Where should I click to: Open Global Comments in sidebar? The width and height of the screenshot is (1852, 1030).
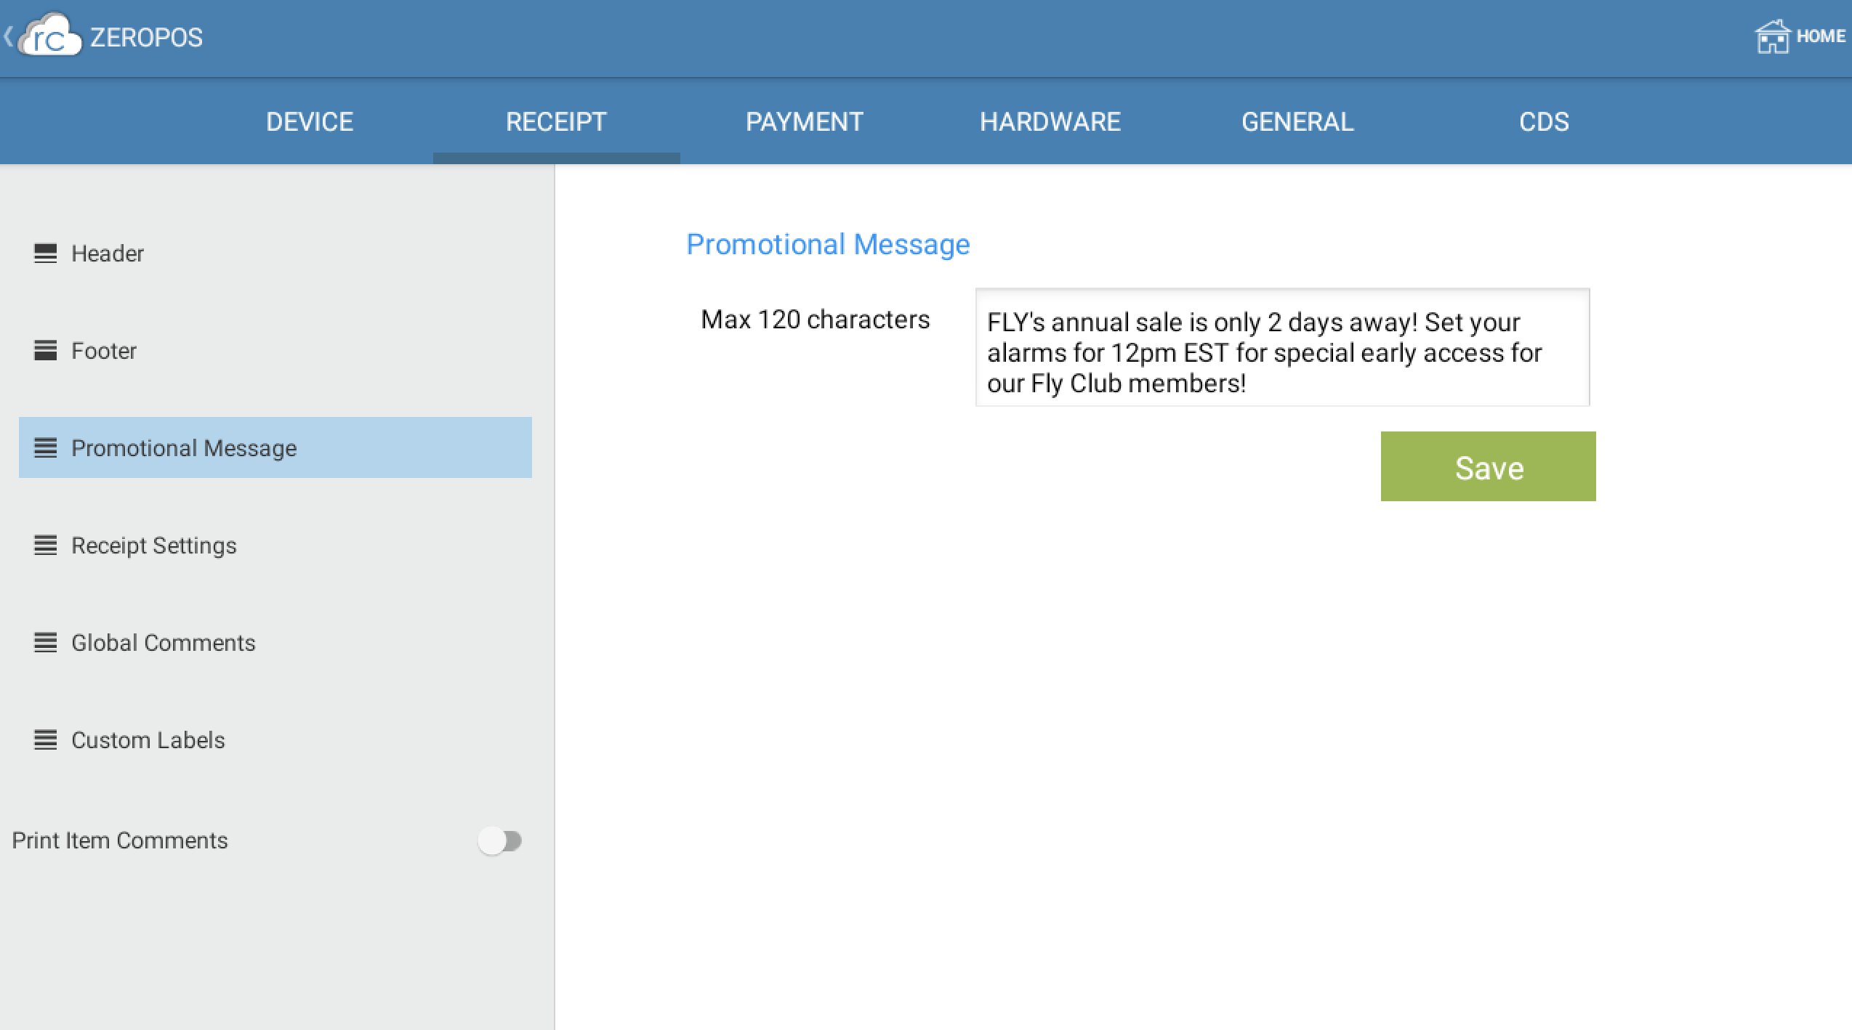point(275,643)
